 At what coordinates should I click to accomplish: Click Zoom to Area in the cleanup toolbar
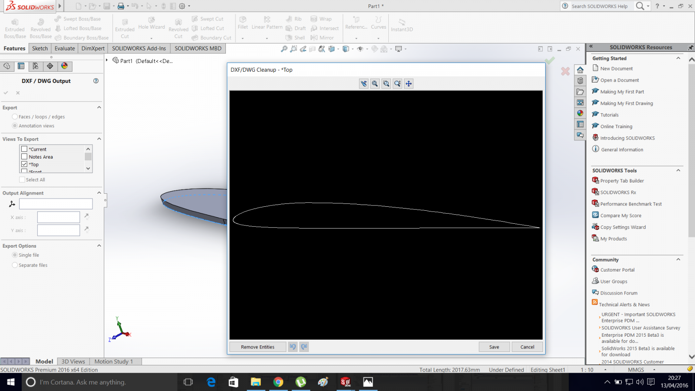click(386, 83)
